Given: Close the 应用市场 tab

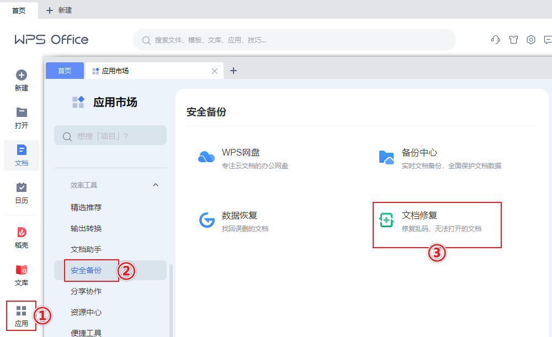Looking at the screenshot, I should click(x=215, y=71).
